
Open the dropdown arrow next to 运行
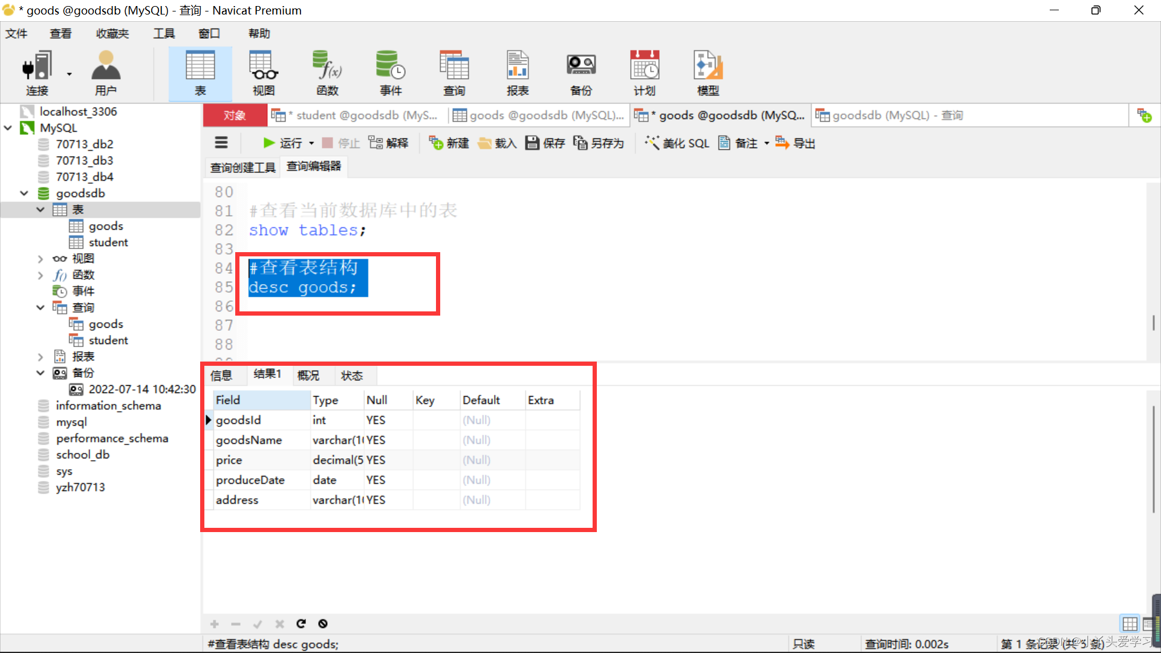point(311,143)
